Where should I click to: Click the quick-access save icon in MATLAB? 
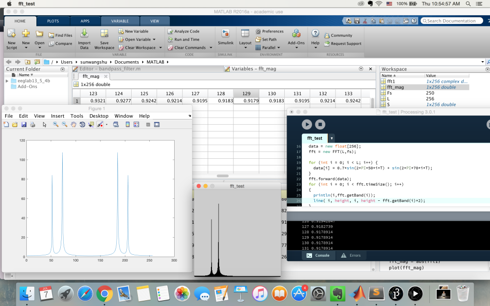[357, 21]
